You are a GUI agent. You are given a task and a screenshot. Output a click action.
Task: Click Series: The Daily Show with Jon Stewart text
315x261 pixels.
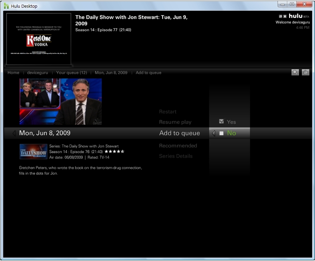(84, 146)
